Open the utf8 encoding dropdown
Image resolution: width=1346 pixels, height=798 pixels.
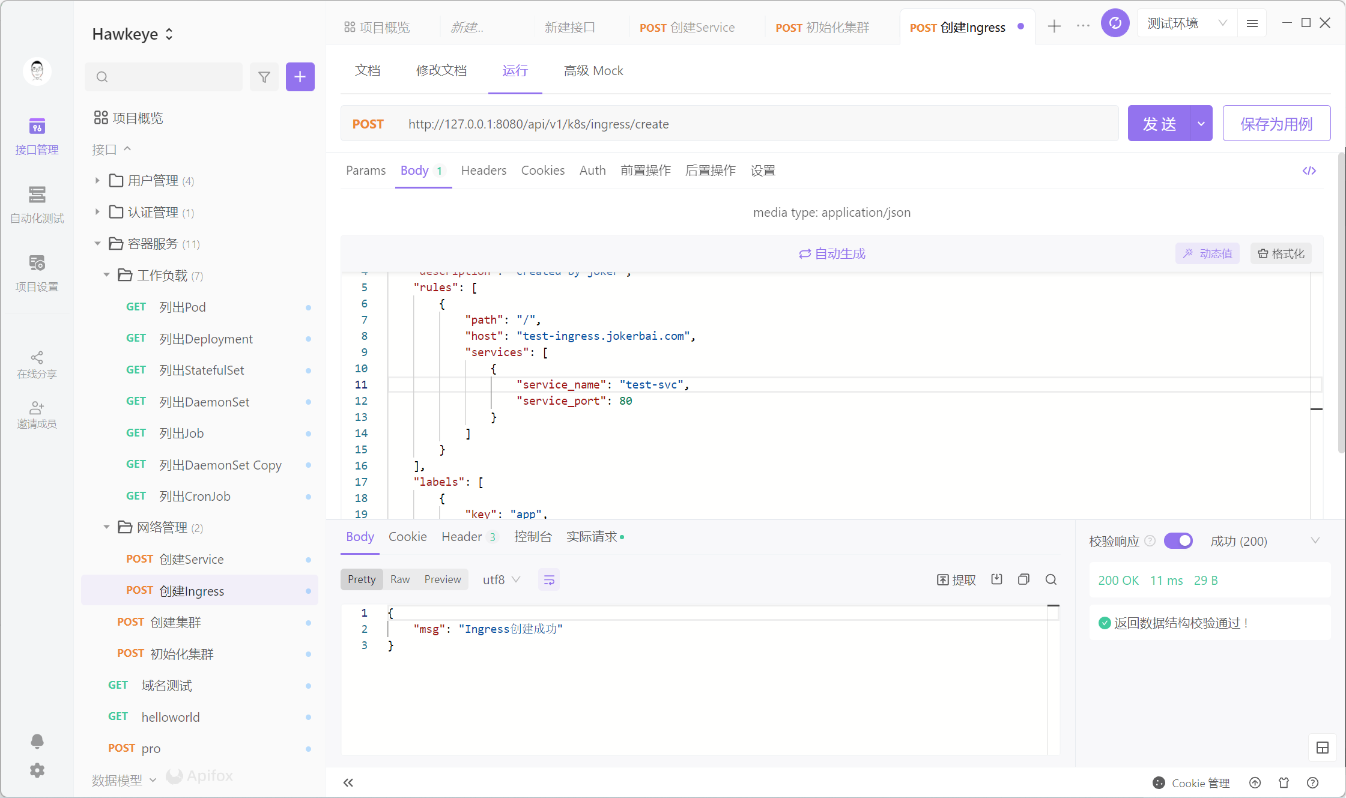(x=502, y=579)
